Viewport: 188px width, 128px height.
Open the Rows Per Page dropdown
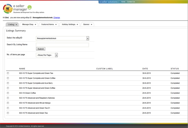coord(47,55)
